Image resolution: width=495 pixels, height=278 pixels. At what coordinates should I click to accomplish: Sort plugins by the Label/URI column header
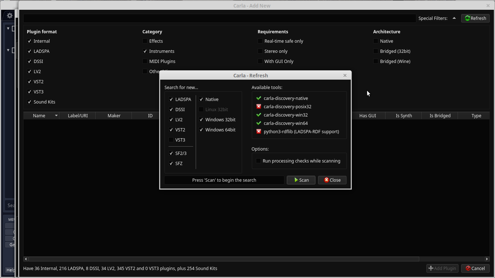[x=78, y=115]
